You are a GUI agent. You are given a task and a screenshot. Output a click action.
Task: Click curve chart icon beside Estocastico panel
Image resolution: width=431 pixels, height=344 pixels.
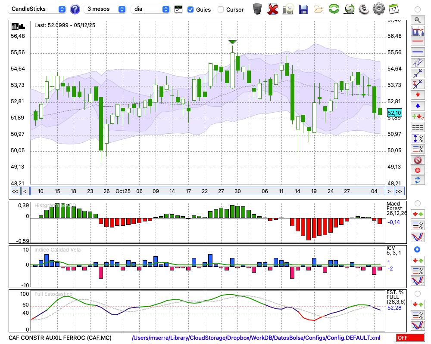[418, 326]
